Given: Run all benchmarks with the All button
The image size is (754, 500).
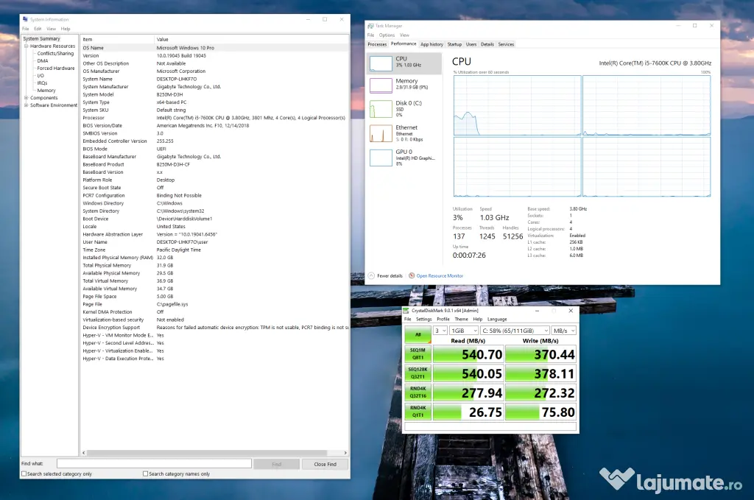Looking at the screenshot, I should tap(417, 334).
